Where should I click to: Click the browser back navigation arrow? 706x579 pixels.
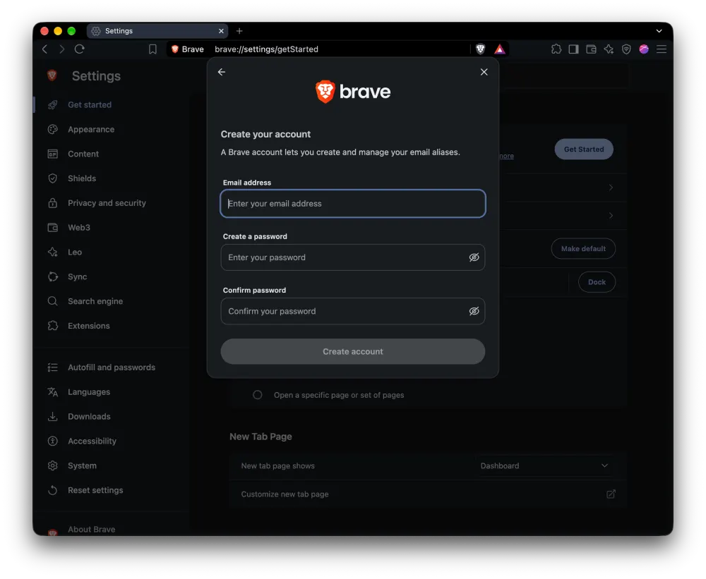44,49
